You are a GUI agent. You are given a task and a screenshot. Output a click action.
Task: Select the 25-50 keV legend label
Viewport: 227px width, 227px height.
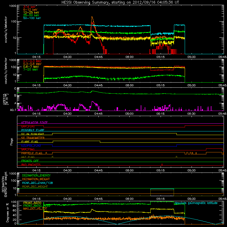click(x=31, y=15)
